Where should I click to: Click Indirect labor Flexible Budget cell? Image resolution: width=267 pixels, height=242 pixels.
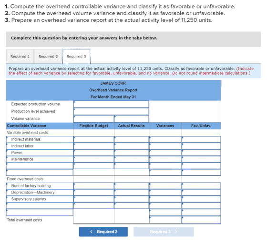94,146
